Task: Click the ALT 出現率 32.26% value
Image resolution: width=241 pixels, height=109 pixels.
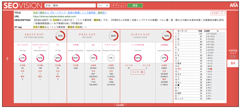Action: coord(93,68)
